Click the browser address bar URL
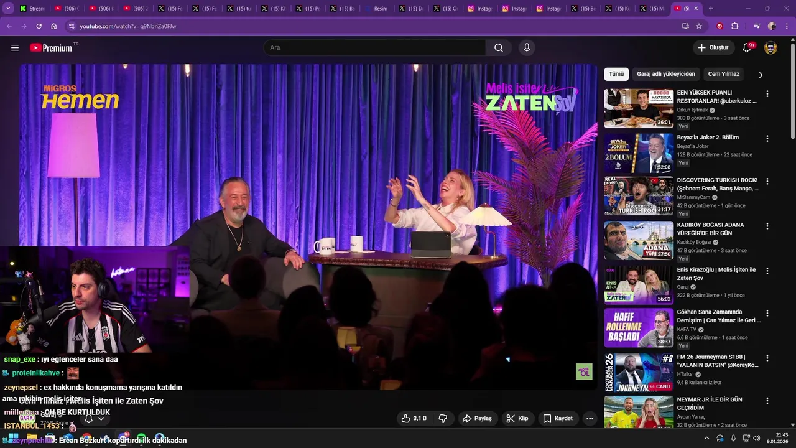This screenshot has height=448, width=796. pos(127,26)
